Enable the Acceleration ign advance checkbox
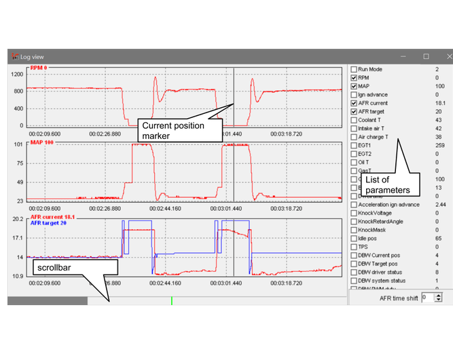Image resolution: width=453 pixels, height=339 pixels. (353, 205)
